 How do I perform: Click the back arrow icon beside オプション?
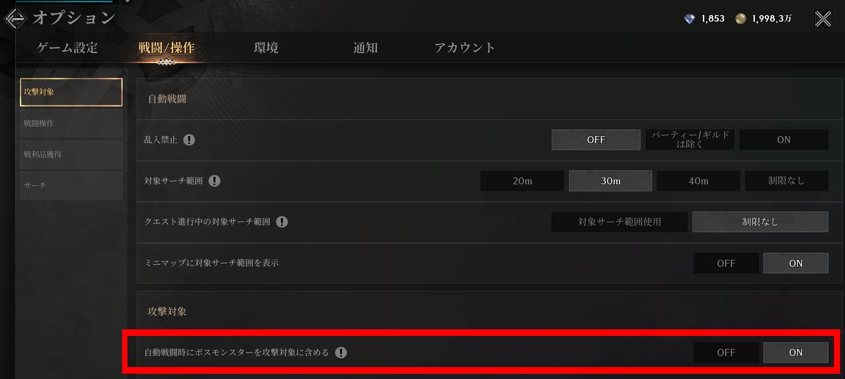tap(15, 19)
